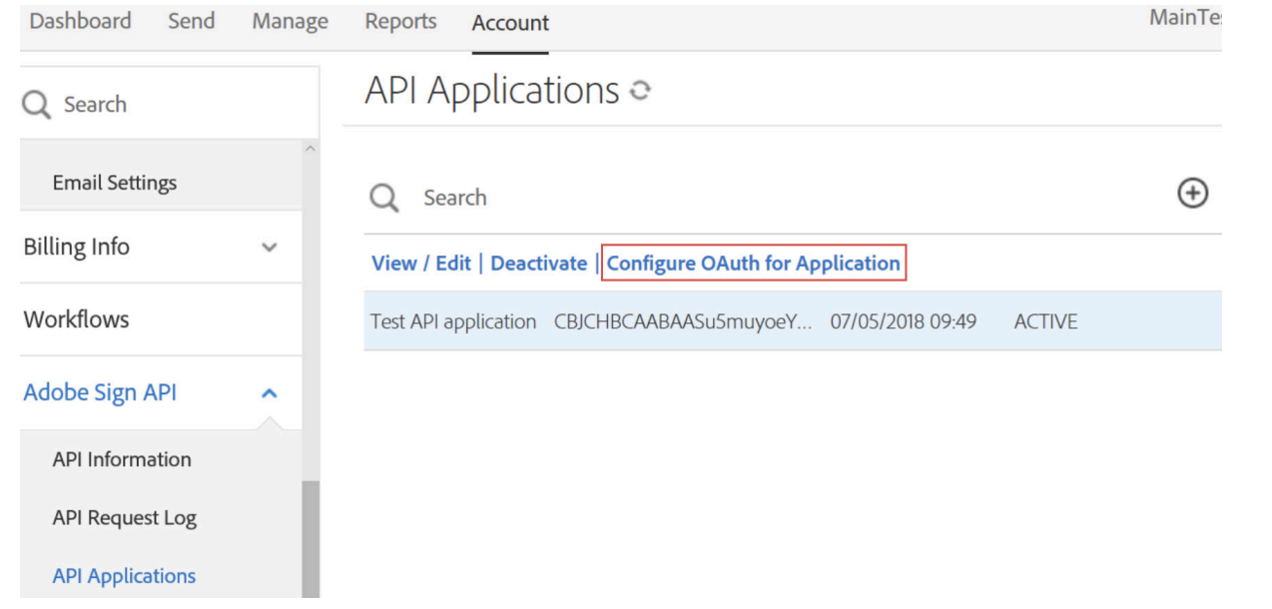The height and width of the screenshot is (609, 1272).
Task: Switch to the Send tab
Action: pos(191,22)
